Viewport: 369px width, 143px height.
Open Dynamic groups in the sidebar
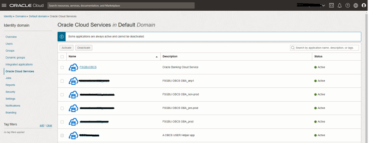[x=15, y=58]
